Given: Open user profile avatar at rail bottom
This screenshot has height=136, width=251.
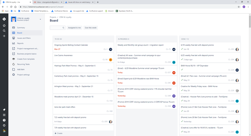Looking at the screenshot, I should coord(4,131).
